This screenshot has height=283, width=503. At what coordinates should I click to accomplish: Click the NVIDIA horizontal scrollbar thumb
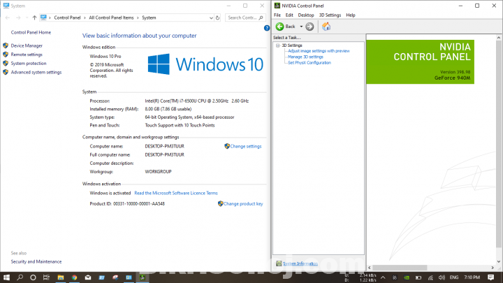coord(400,268)
